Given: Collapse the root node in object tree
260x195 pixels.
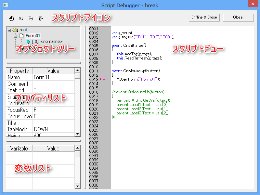Looking at the screenshot, I should 9,30.
